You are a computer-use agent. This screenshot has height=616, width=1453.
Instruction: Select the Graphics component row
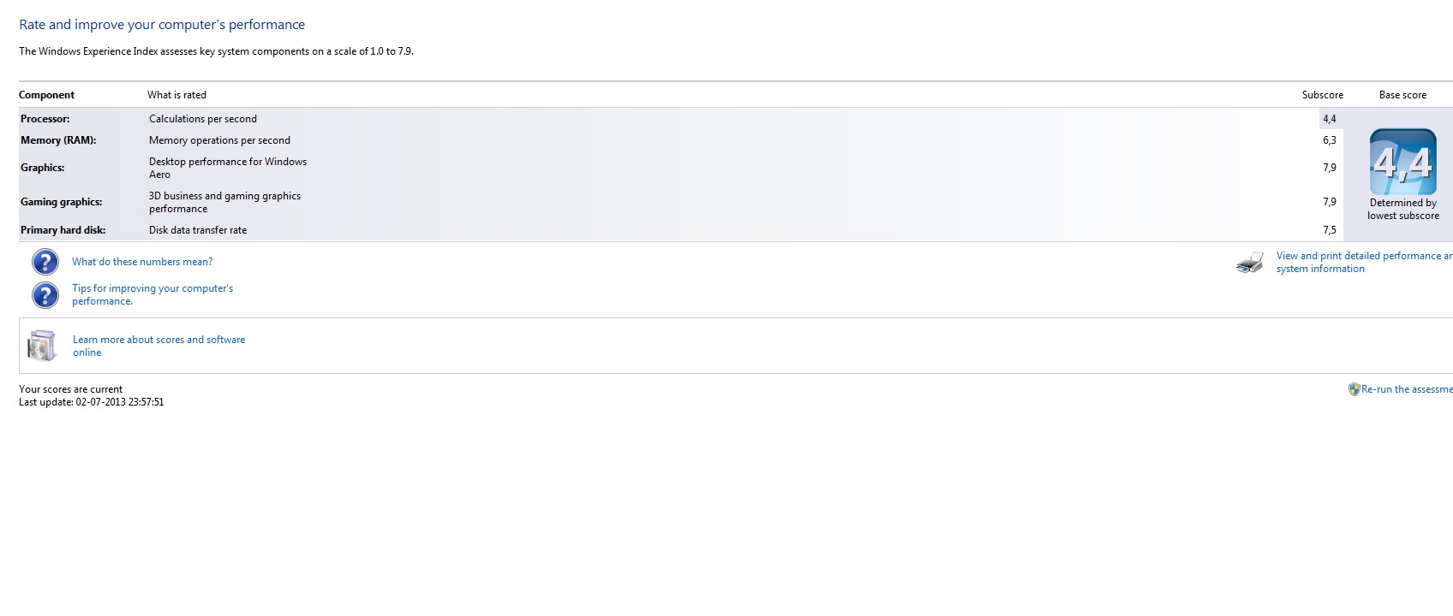(x=681, y=168)
